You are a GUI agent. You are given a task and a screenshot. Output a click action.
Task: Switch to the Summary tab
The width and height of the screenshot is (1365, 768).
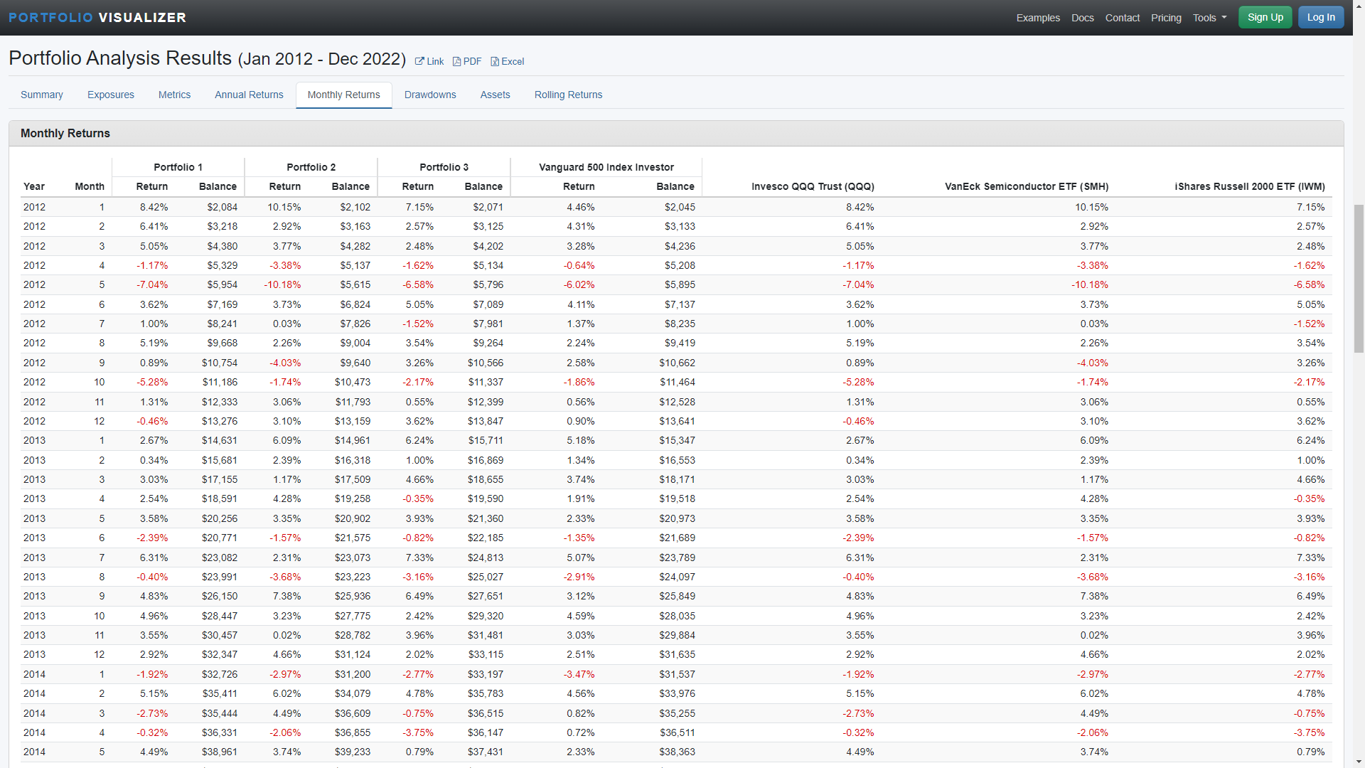[x=41, y=95]
